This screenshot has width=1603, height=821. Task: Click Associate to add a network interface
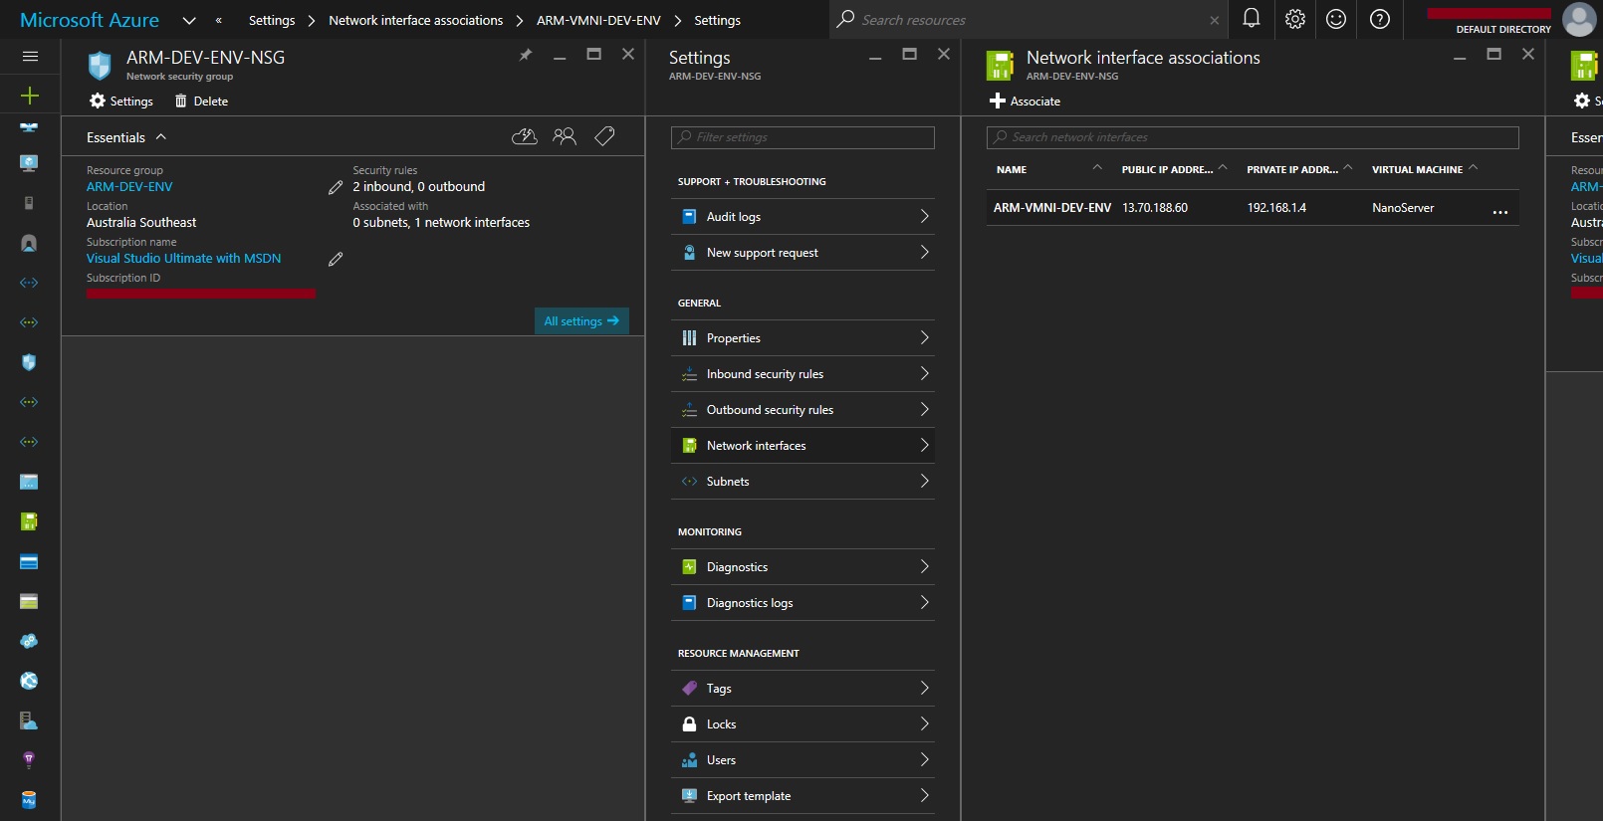coord(1025,102)
